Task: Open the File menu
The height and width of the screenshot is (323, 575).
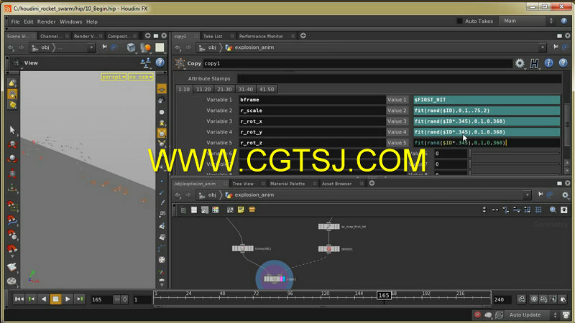Action: tap(15, 22)
